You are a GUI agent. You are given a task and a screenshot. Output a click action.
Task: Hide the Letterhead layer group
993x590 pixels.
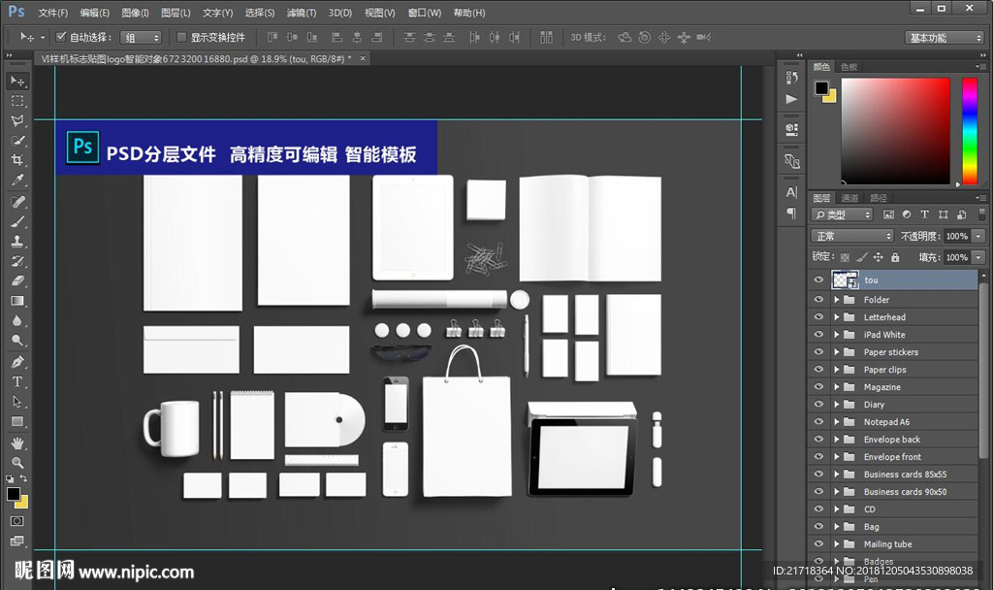point(818,317)
